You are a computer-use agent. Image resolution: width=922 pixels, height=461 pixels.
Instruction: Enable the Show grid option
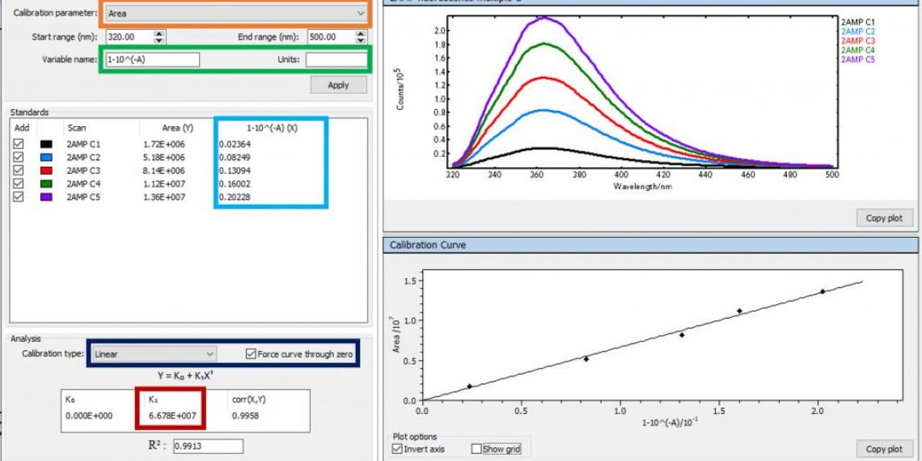coord(476,449)
